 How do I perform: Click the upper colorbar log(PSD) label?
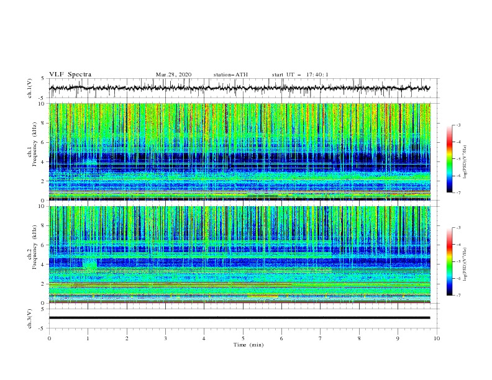coord(465,162)
